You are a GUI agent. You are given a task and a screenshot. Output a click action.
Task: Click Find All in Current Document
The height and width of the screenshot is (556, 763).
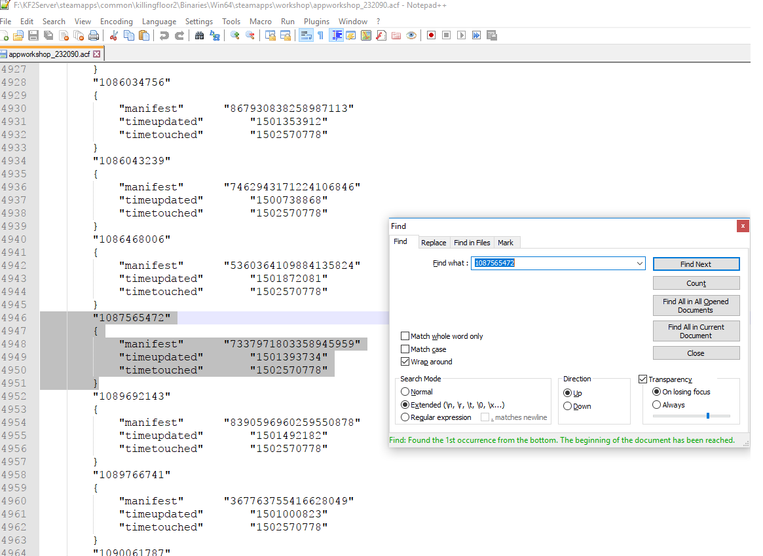(x=696, y=331)
